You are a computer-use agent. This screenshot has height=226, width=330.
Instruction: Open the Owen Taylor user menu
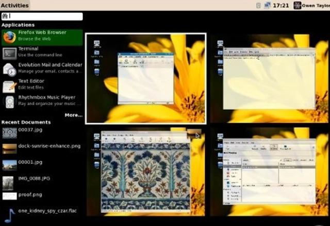pos(316,5)
